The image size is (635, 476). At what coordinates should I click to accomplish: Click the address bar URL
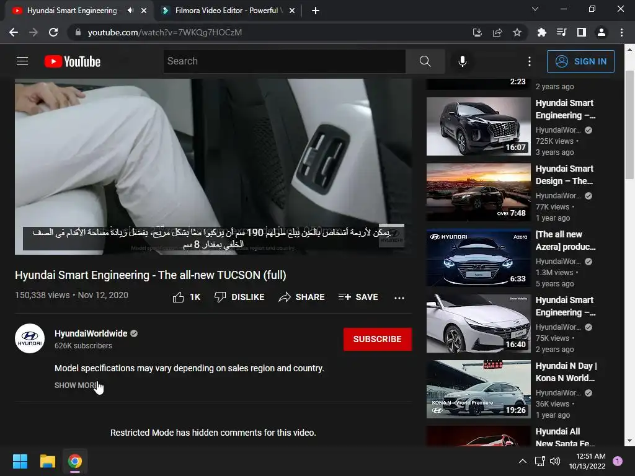164,32
